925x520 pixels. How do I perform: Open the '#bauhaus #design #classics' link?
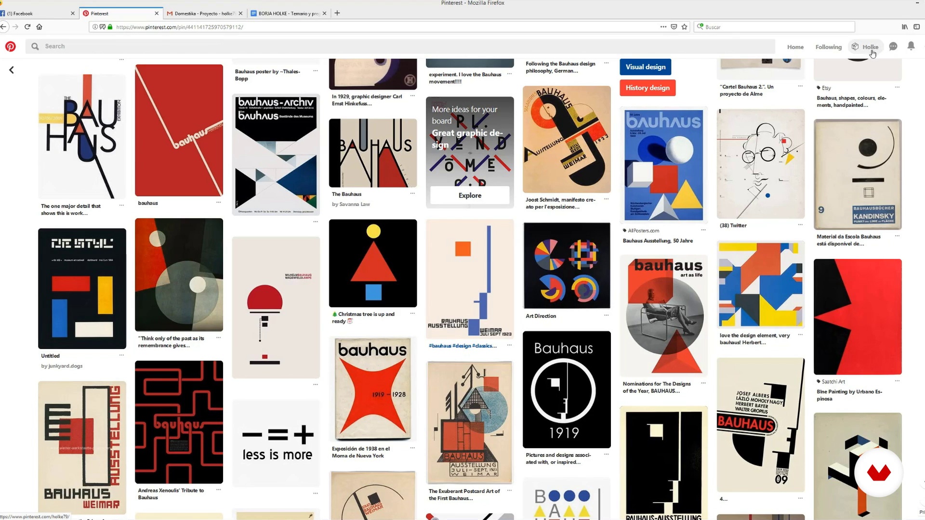click(x=462, y=346)
